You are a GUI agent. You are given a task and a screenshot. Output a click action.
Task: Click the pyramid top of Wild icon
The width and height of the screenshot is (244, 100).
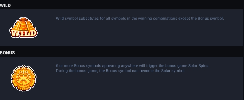point(24,20)
